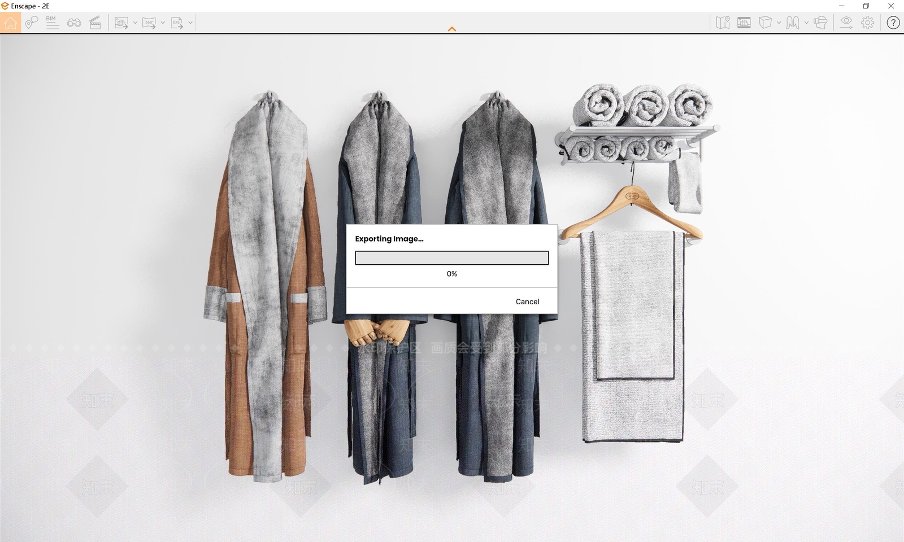This screenshot has height=542, width=904.
Task: Expand the cube rendering style dropdown
Action: click(779, 23)
